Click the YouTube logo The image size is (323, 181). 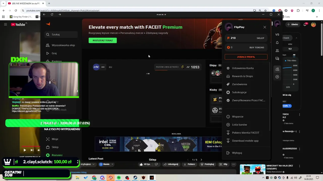pos(18,24)
